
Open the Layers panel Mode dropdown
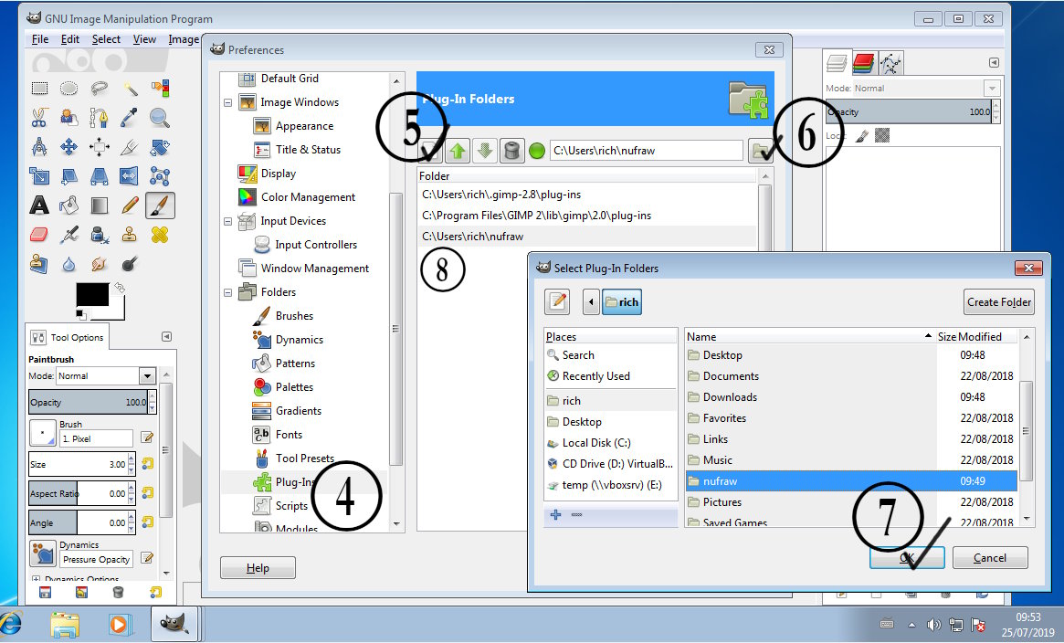pyautogui.click(x=992, y=89)
